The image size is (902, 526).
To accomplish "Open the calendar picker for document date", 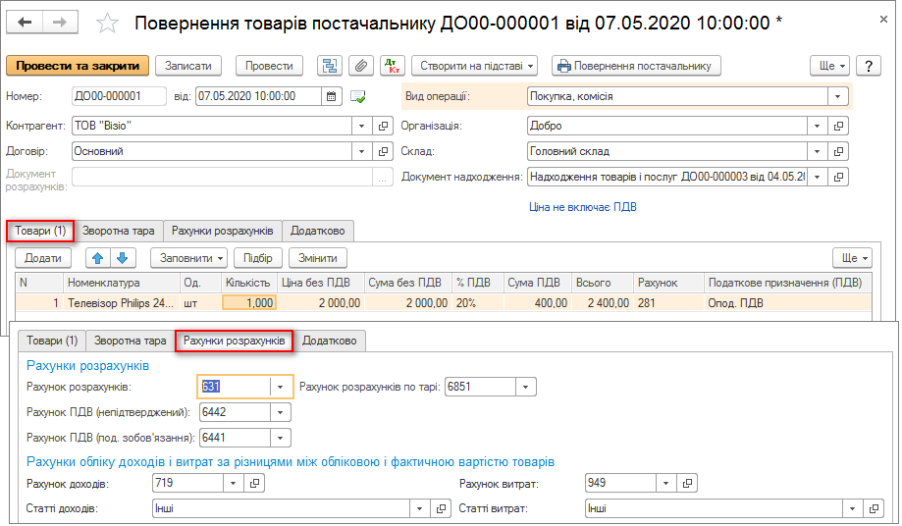I will point(332,96).
